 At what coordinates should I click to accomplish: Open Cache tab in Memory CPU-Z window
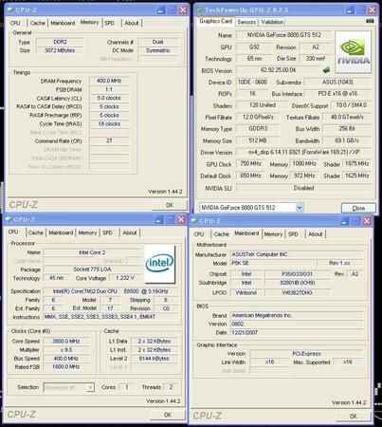tap(38, 23)
